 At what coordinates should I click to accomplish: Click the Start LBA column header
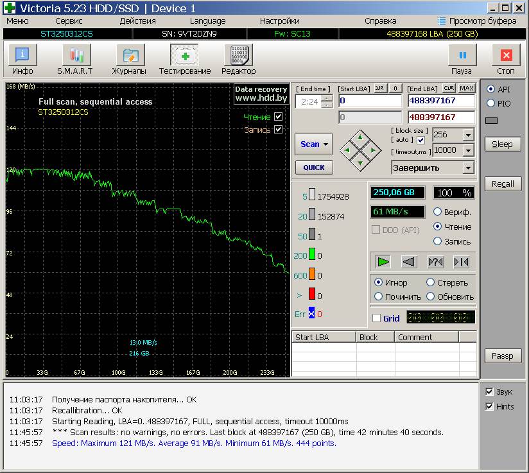tap(324, 337)
